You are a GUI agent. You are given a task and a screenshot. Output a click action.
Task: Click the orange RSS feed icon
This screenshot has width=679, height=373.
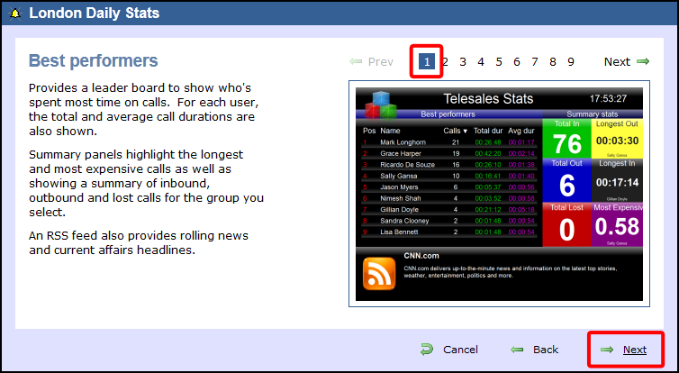[378, 274]
